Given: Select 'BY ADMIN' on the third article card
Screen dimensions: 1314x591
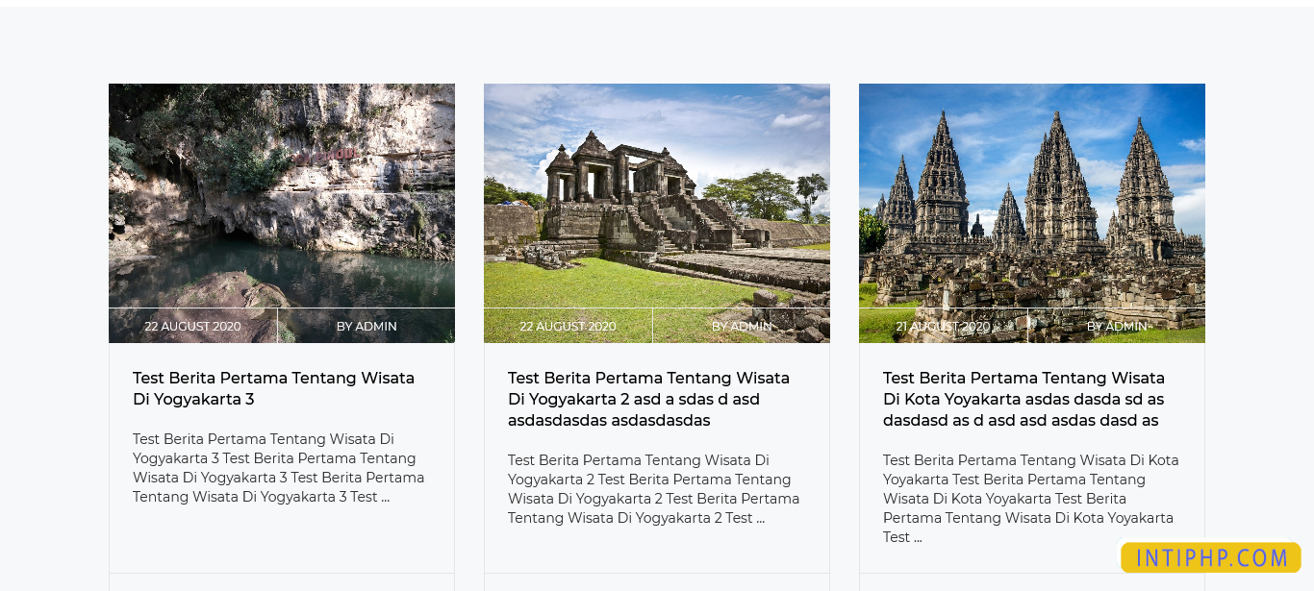Looking at the screenshot, I should 1118,326.
